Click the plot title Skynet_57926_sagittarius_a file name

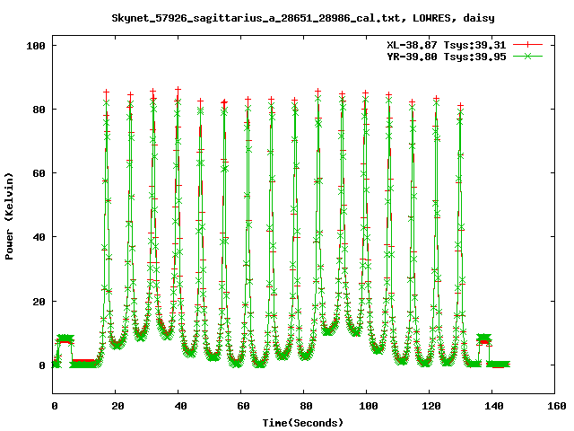click(256, 18)
